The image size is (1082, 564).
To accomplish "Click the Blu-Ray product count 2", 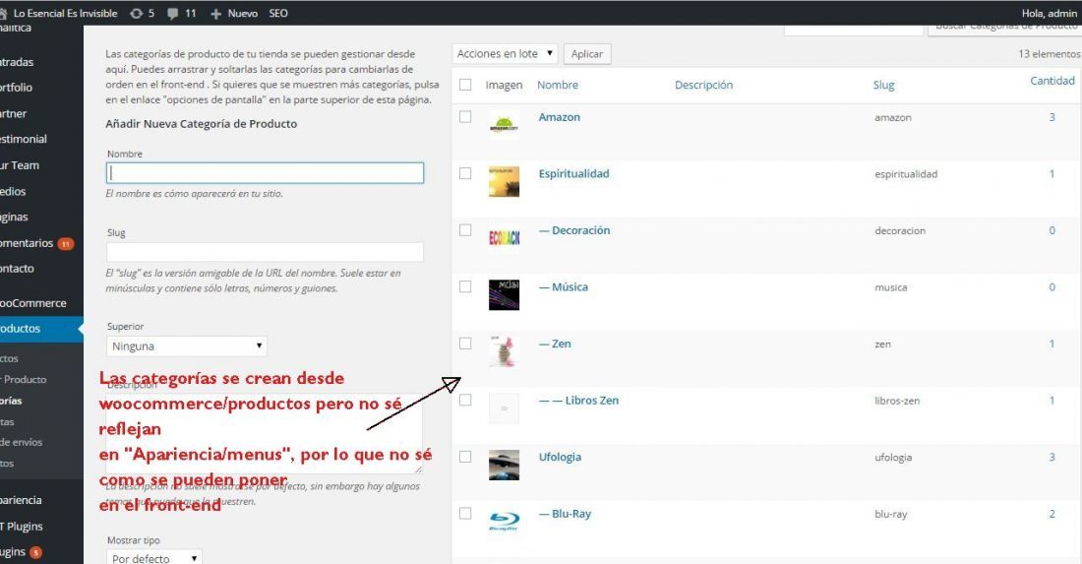I will pos(1052,514).
